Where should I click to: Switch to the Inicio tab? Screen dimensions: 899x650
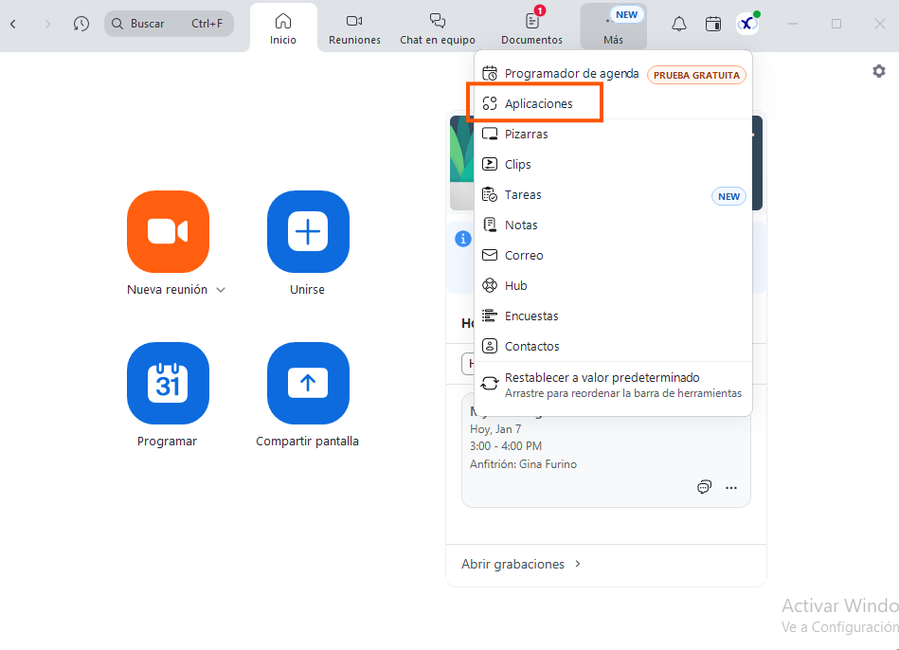tap(283, 27)
